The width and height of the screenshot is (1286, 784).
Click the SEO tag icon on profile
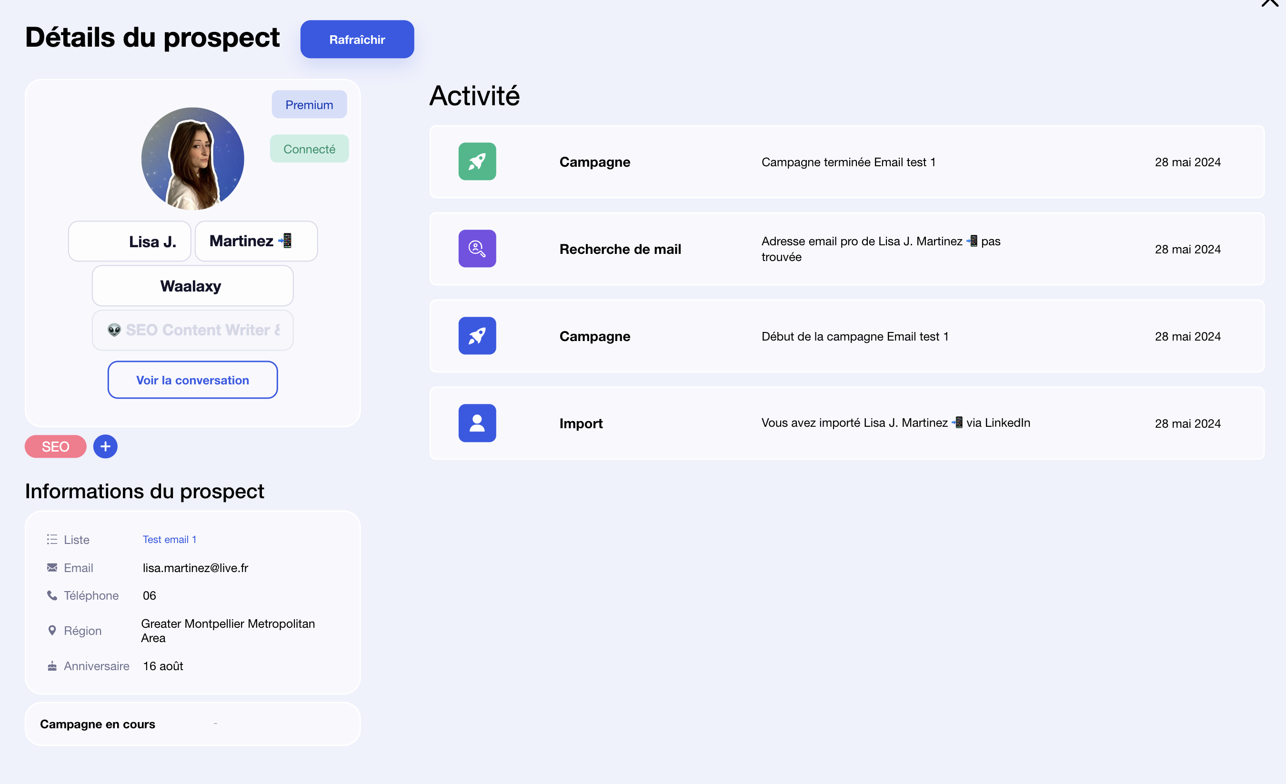[55, 447]
